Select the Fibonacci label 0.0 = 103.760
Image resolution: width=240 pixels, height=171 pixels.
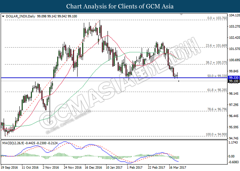(217, 18)
